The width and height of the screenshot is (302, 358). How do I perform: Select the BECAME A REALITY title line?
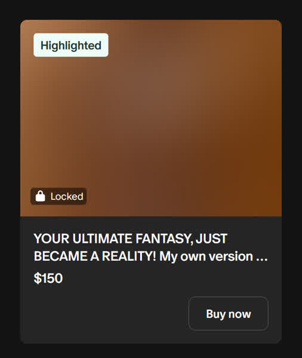click(x=95, y=256)
